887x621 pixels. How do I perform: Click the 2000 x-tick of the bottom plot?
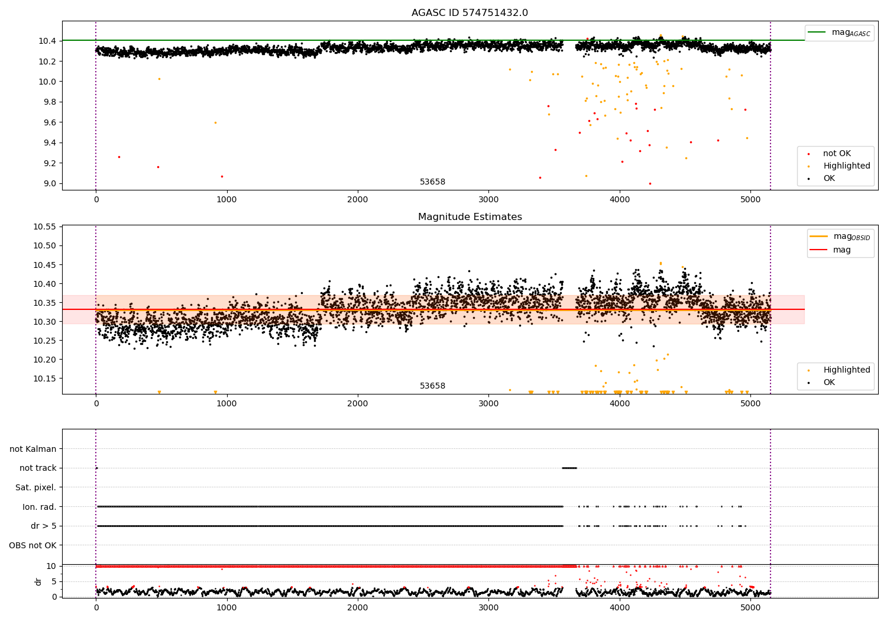pyautogui.click(x=358, y=608)
